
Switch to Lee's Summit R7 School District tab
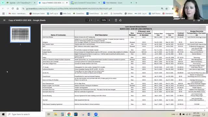85,3
